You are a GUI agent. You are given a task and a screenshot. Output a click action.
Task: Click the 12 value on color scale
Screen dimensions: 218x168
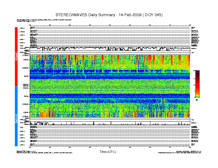[x=194, y=85]
